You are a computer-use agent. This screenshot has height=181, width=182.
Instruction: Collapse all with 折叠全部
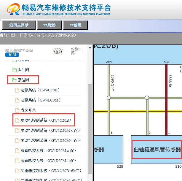click(x=76, y=51)
